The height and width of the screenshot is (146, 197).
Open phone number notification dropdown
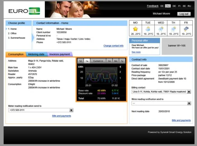[x=71, y=110]
